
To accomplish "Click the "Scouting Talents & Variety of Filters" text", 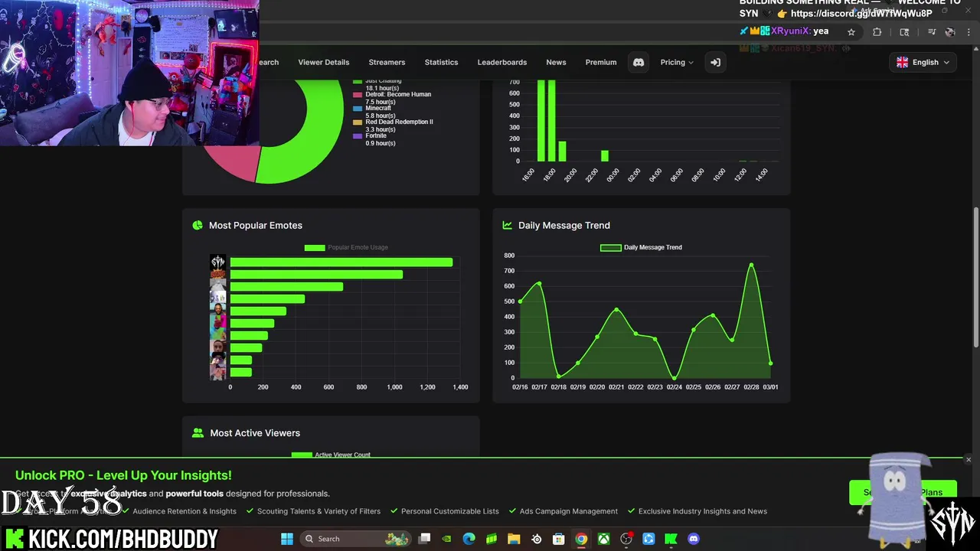I will [x=318, y=511].
